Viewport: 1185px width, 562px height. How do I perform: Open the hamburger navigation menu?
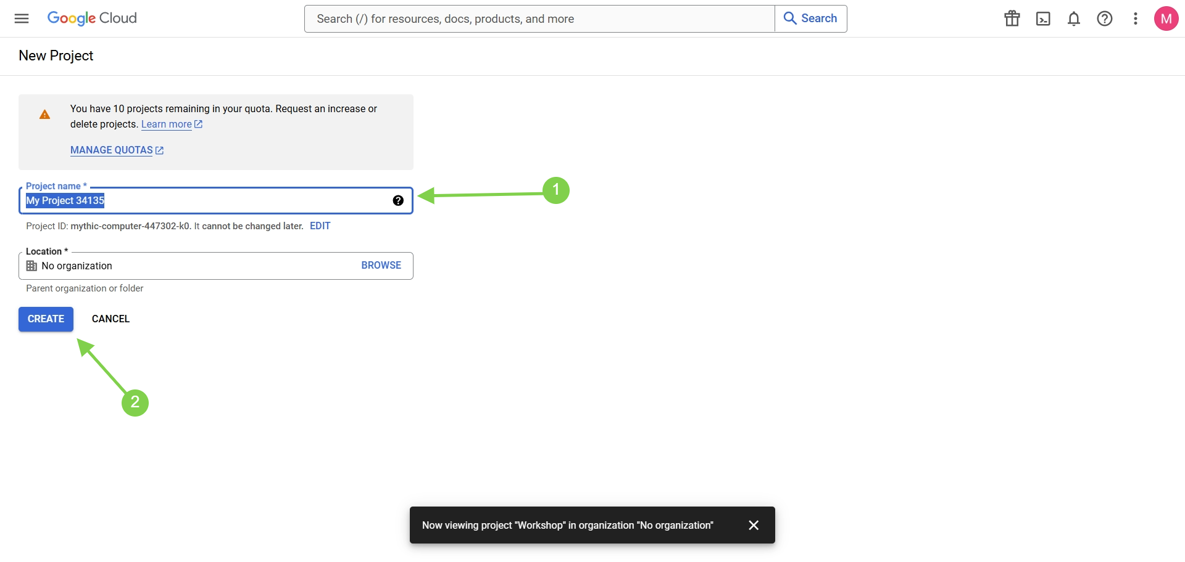22,18
